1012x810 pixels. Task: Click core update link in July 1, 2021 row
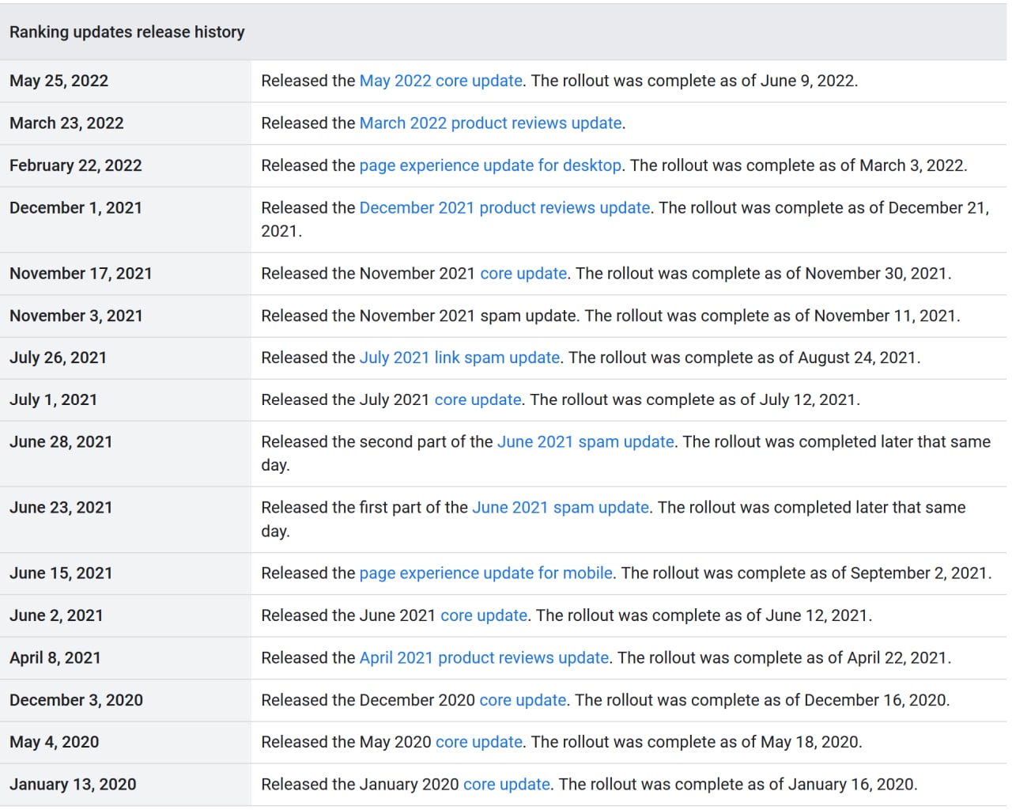pyautogui.click(x=478, y=400)
